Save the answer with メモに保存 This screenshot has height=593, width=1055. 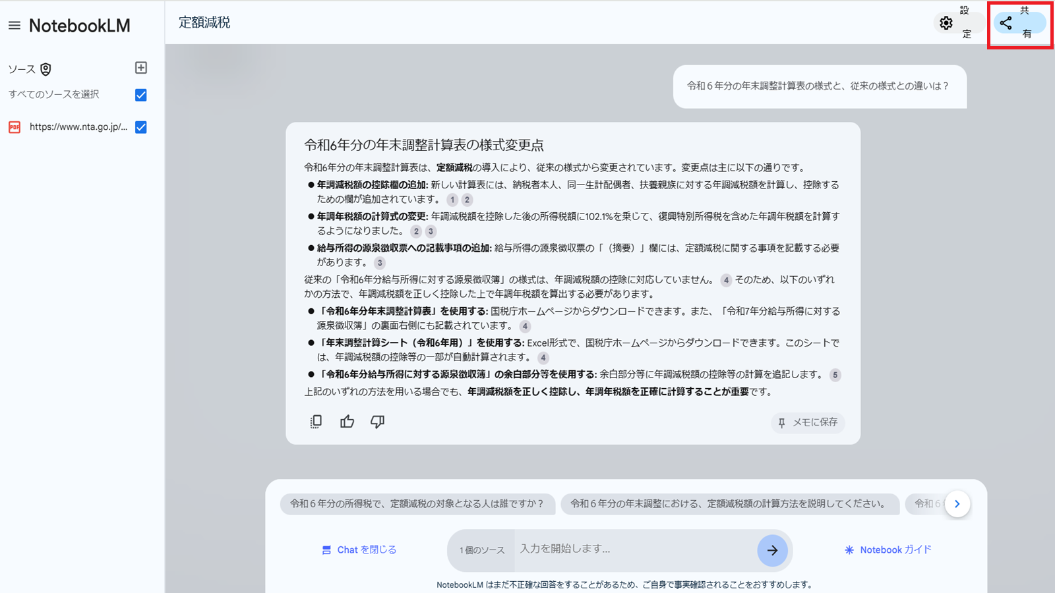point(807,423)
